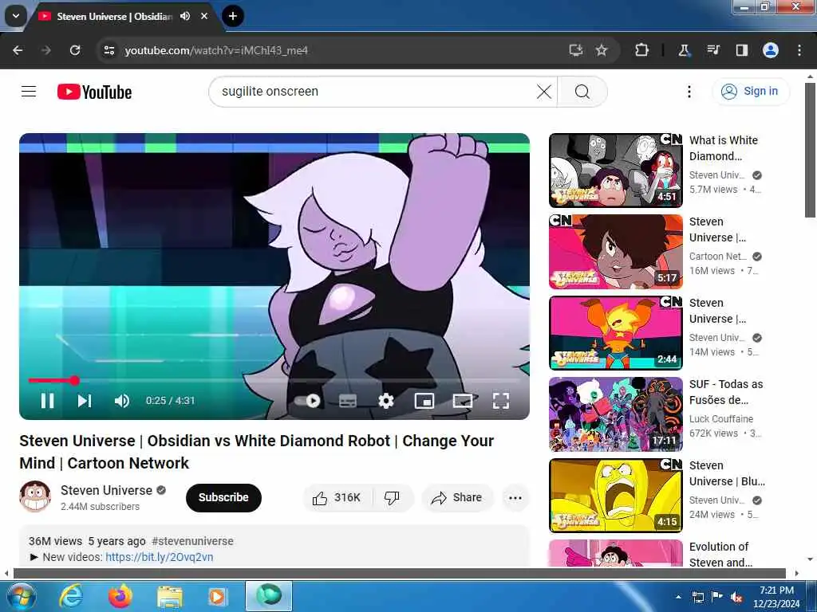Open video settings gear
Viewport: 817px width, 612px height.
point(386,401)
